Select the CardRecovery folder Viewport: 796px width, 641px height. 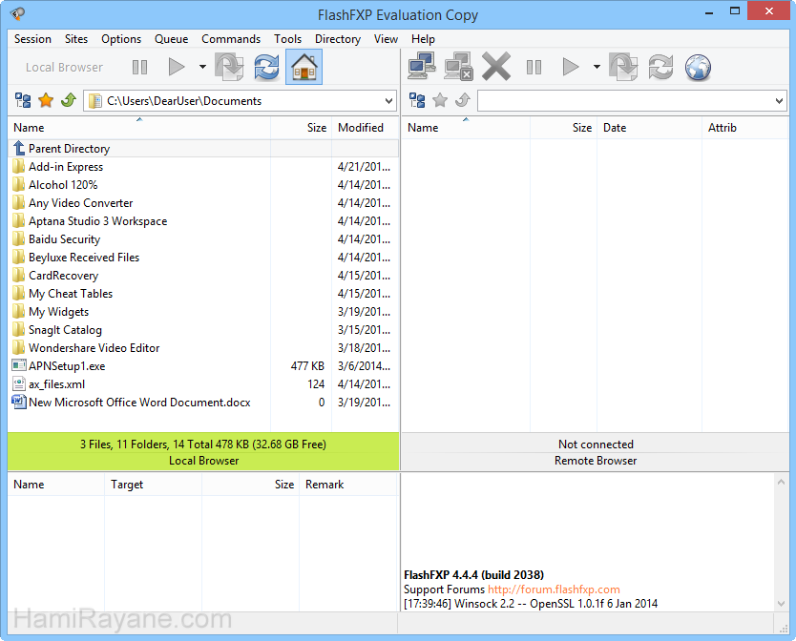click(x=203, y=276)
